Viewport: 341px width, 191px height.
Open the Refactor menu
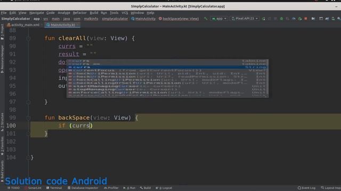point(79,13)
